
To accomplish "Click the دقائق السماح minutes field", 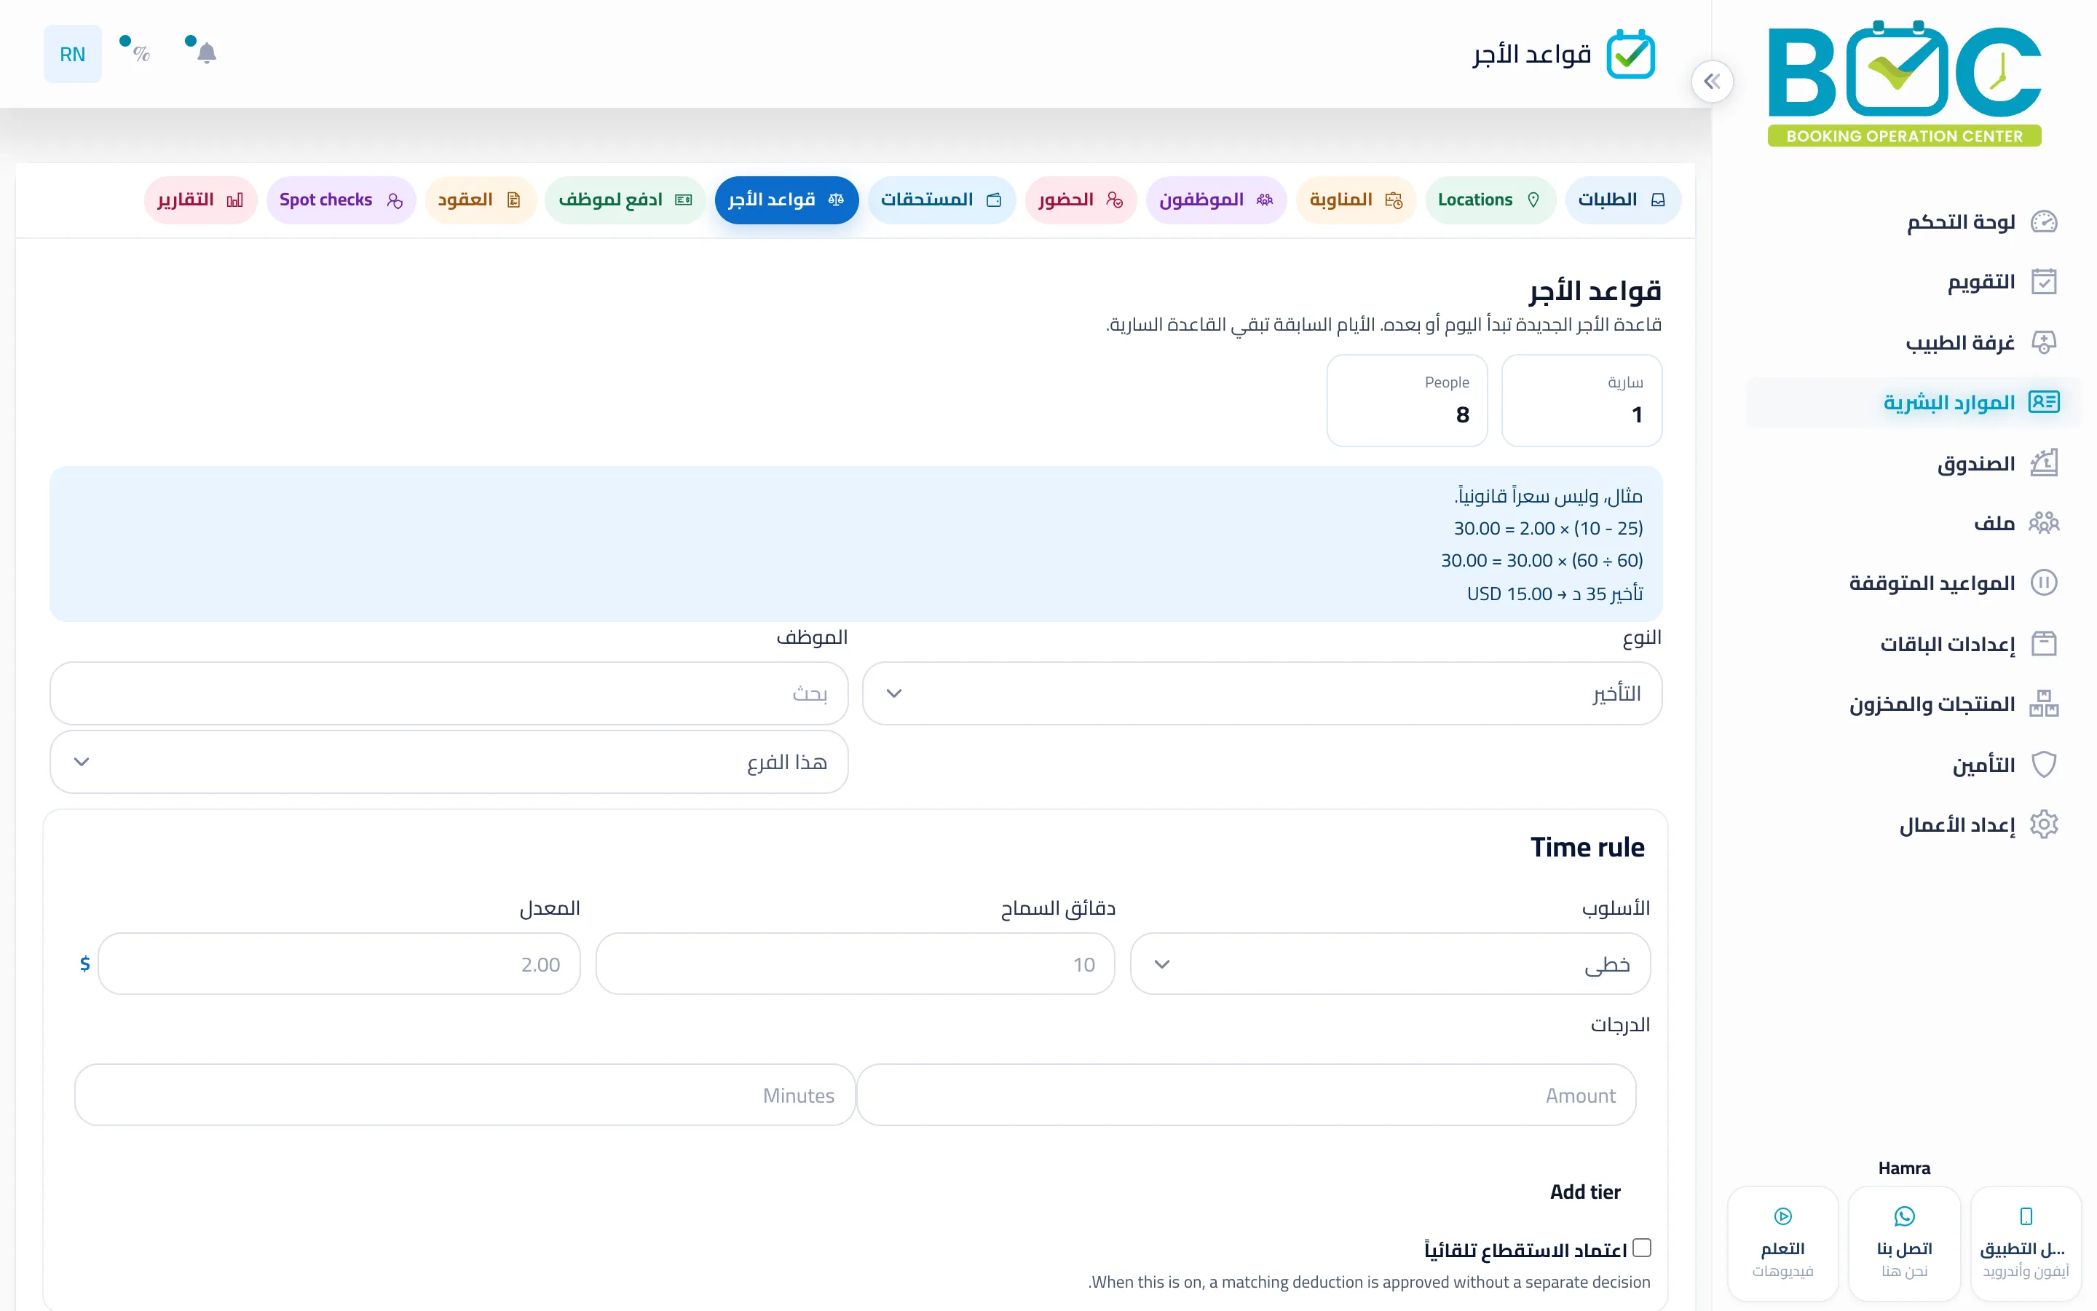I will (854, 964).
